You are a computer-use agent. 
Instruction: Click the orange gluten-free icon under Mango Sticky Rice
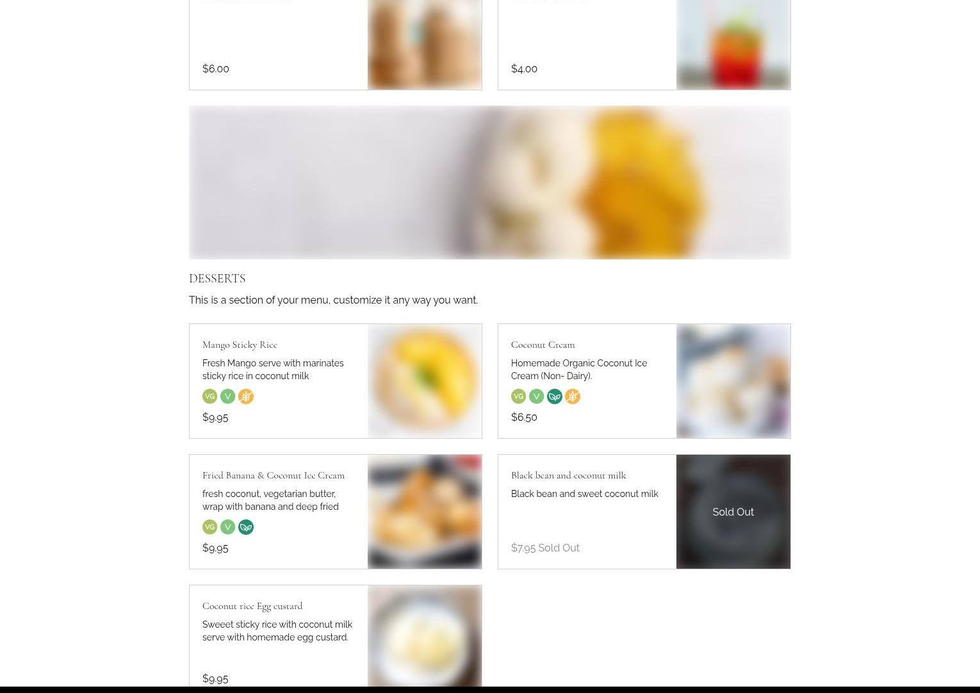pos(246,396)
